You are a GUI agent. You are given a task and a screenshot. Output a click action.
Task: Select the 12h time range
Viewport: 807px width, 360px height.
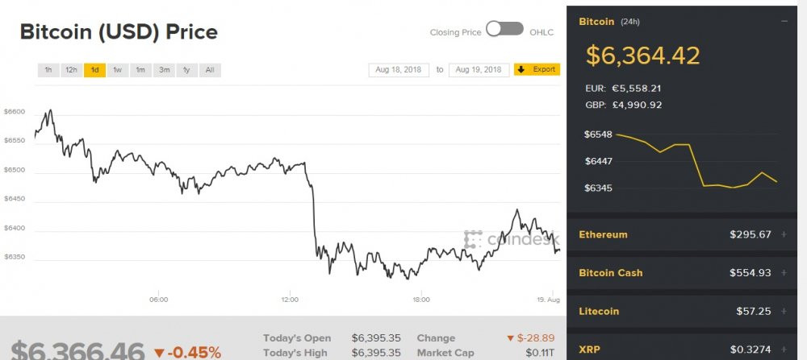72,70
